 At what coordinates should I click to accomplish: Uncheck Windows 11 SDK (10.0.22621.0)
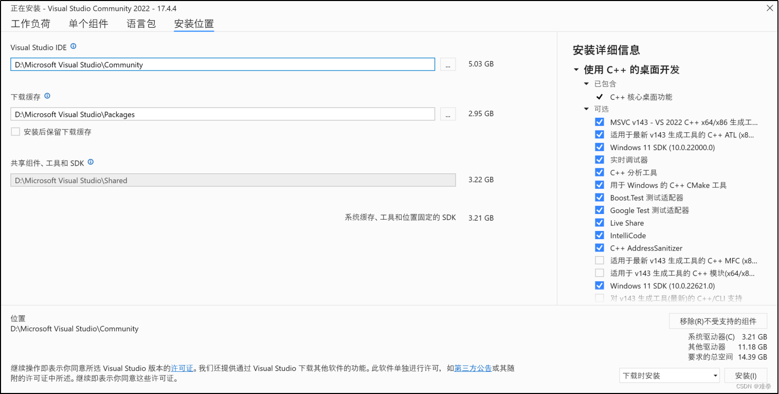coord(600,285)
